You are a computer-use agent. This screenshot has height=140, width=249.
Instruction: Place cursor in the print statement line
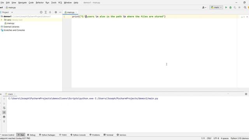pyautogui.click(x=119, y=16)
